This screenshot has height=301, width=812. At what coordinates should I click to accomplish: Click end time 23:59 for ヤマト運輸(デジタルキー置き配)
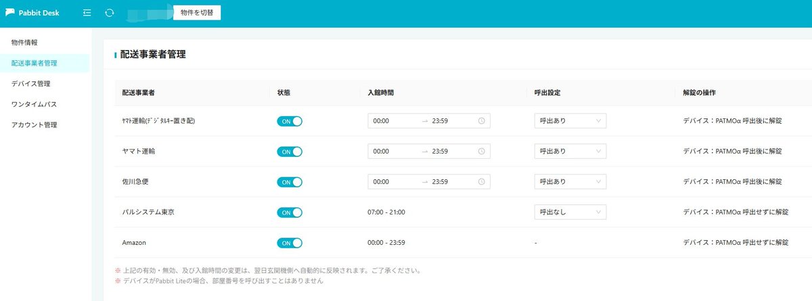click(440, 121)
